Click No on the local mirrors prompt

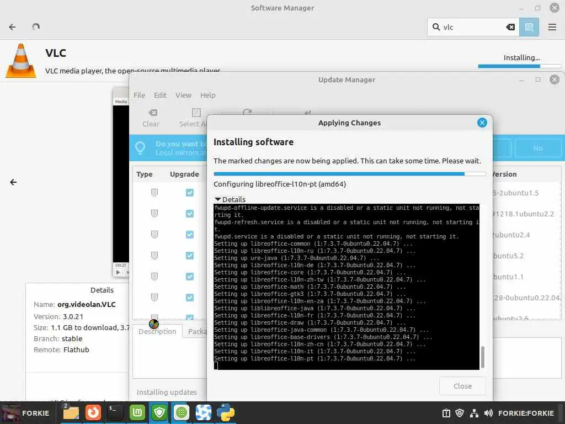[x=537, y=148]
